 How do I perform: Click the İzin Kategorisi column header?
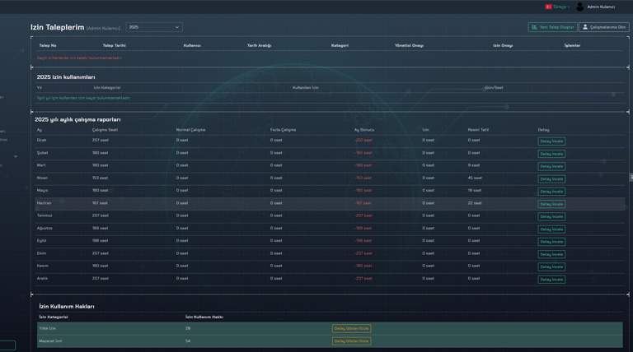tap(106, 87)
